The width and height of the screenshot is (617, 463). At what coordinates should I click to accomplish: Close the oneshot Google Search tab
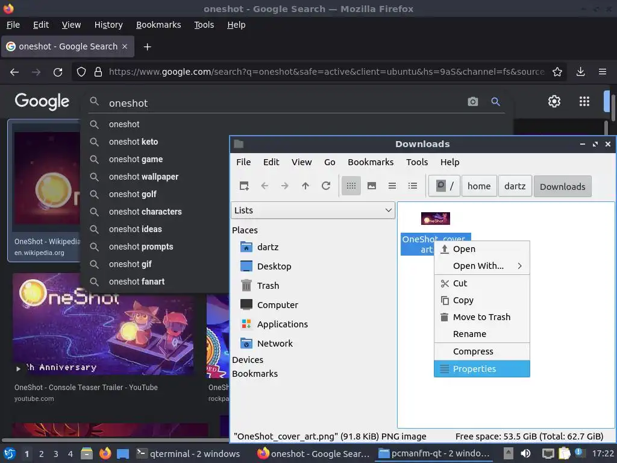point(125,46)
